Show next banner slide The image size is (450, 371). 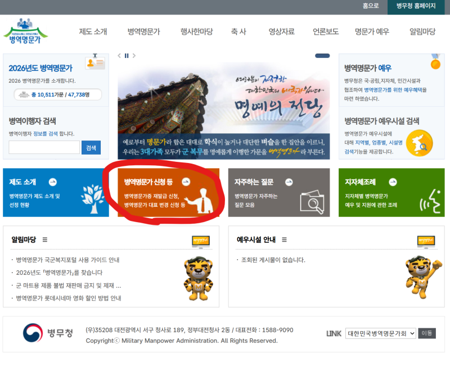pos(134,56)
